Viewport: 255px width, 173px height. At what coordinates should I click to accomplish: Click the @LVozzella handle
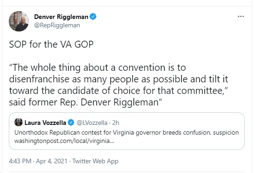click(x=92, y=123)
